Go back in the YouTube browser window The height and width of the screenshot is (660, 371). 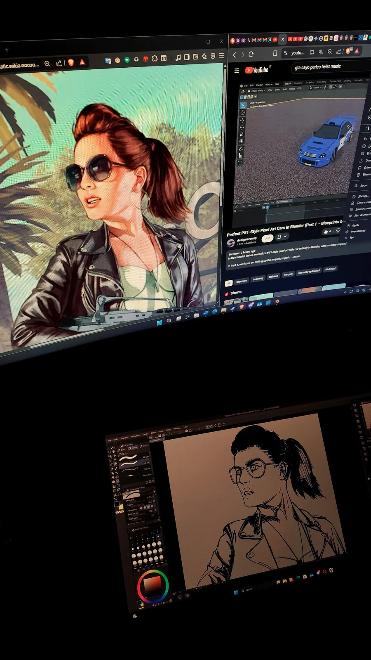click(235, 54)
